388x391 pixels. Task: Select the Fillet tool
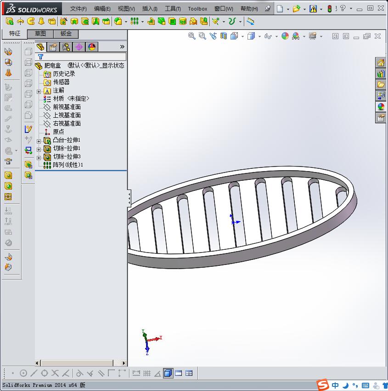click(x=118, y=22)
